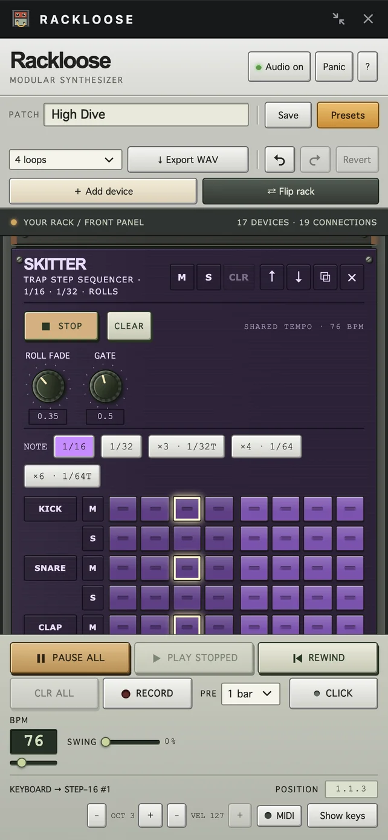
Task: Mute the CLAP track
Action: pyautogui.click(x=92, y=625)
